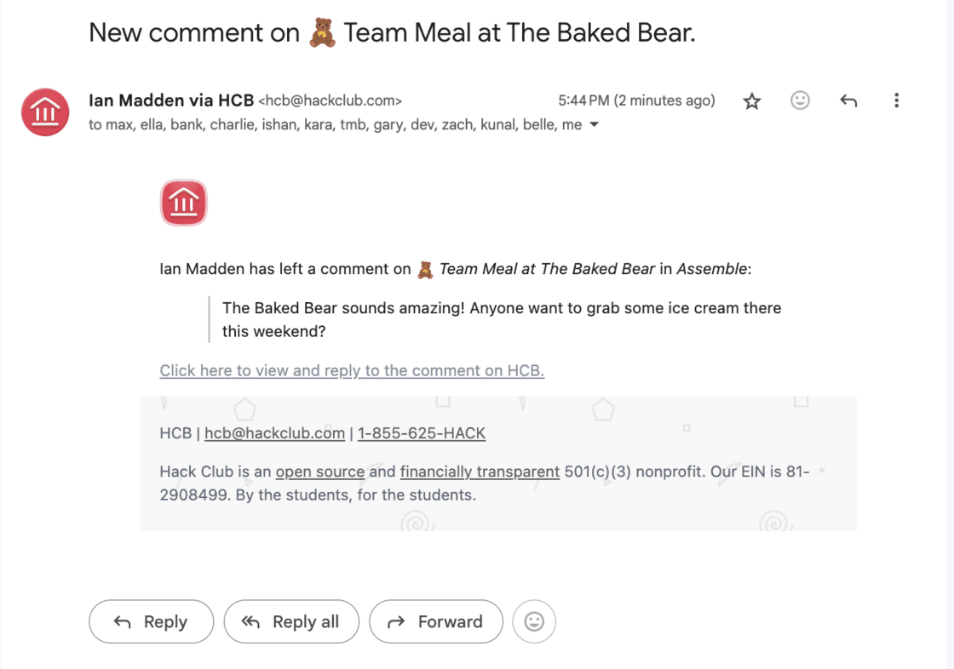Click the Reply all button
This screenshot has height=669, width=954.
(x=291, y=621)
